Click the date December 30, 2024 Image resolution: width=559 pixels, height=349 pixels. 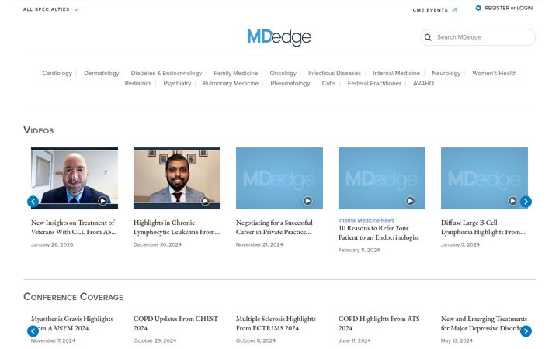tap(157, 244)
